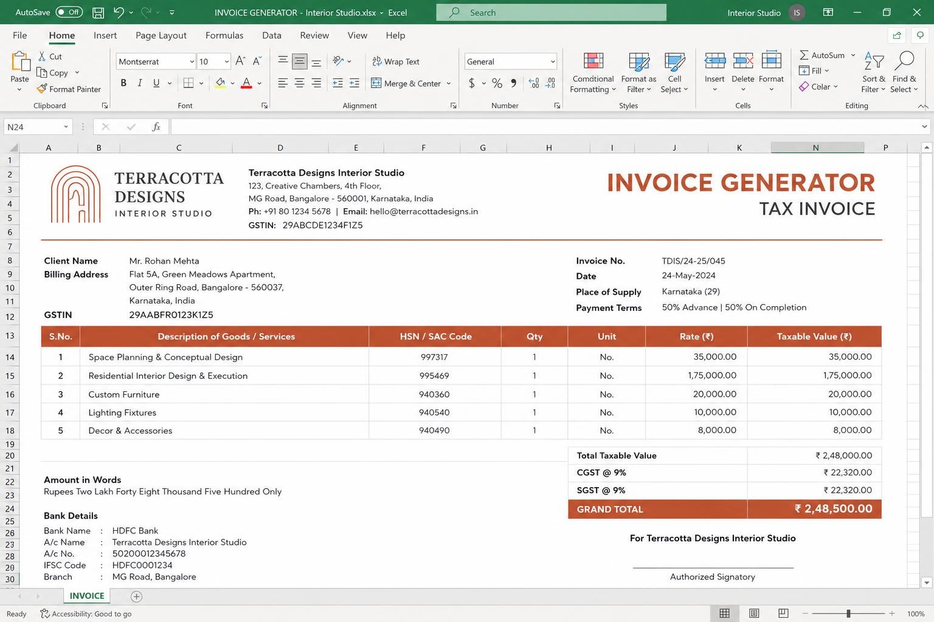Open Find & Select button

[904, 72]
